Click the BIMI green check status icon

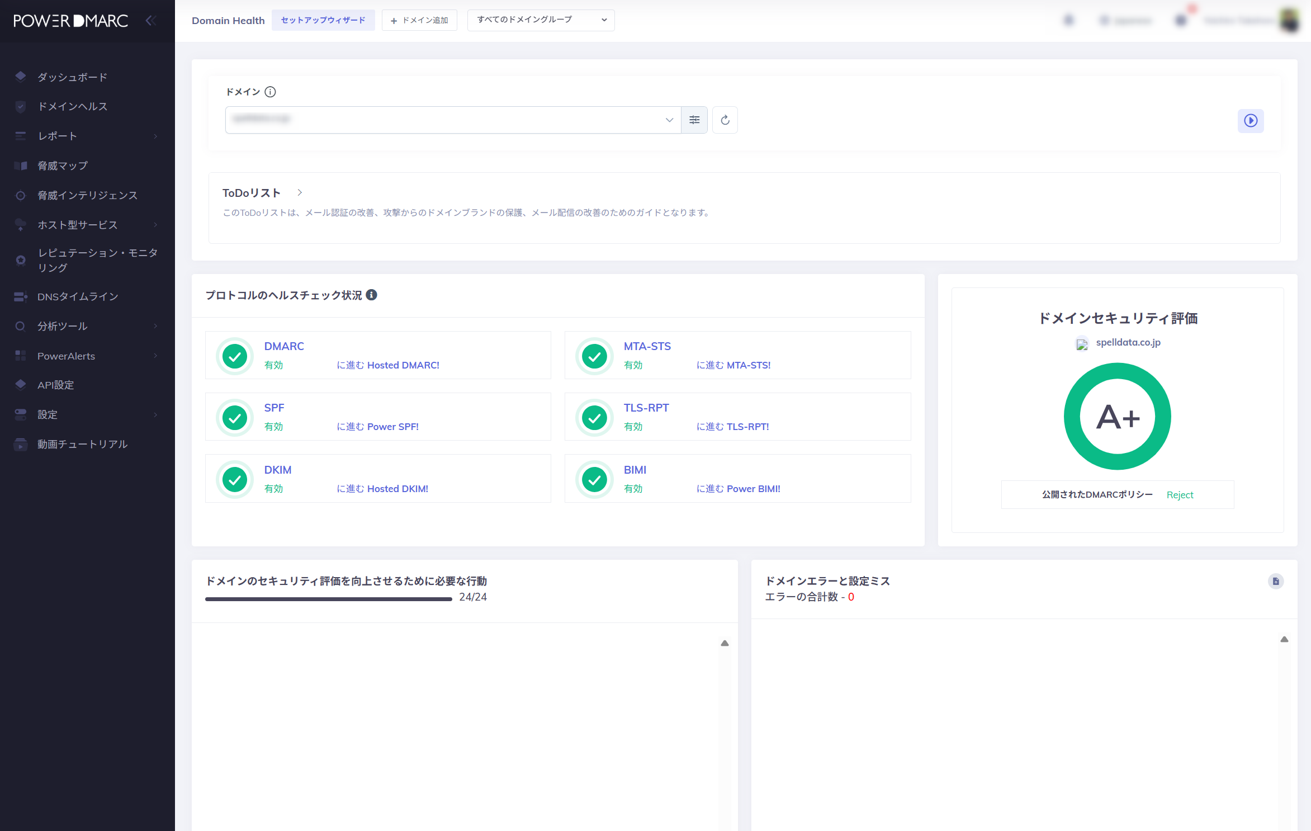click(x=594, y=479)
